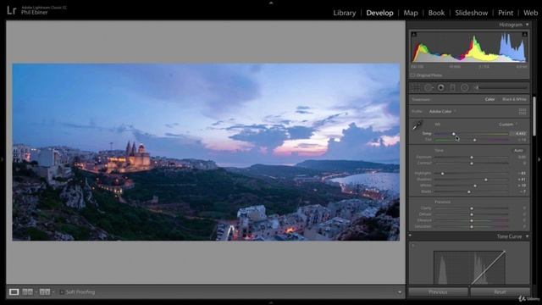Switch to Before/After top-bottom view

coord(45,292)
